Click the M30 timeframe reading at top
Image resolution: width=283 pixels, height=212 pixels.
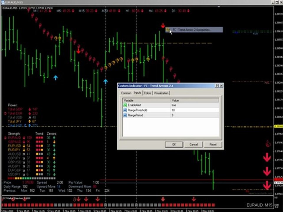(x=111, y=11)
